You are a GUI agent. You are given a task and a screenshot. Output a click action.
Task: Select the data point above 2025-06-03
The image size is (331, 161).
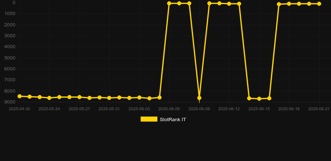140,97
